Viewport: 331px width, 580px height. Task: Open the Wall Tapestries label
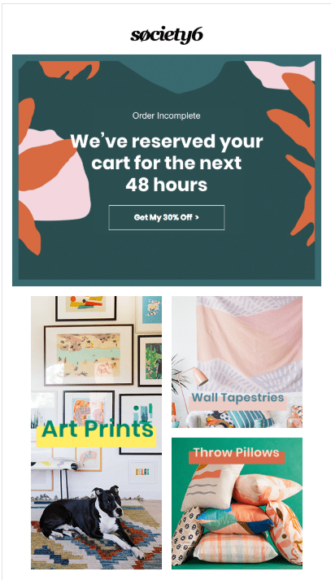(x=237, y=399)
